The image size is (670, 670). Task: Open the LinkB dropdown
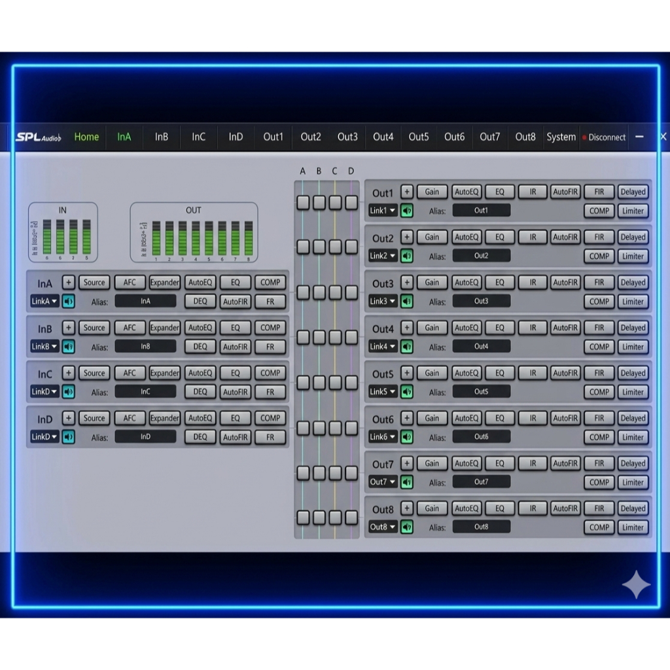(44, 347)
